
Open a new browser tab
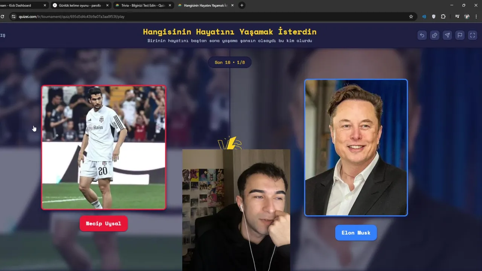[x=242, y=5]
